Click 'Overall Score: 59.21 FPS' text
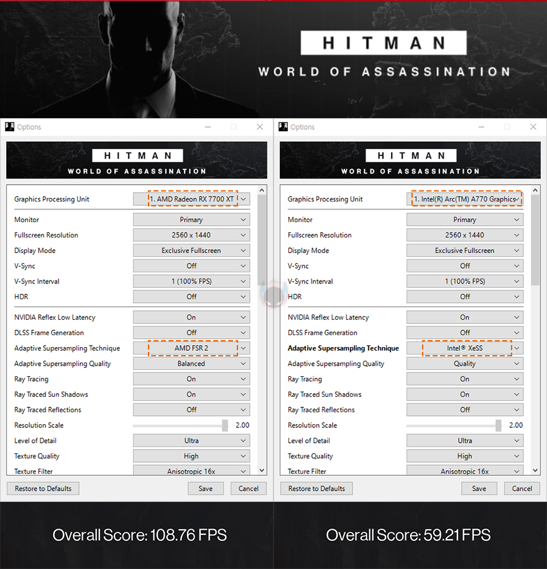This screenshot has width=547, height=569. coord(408,535)
